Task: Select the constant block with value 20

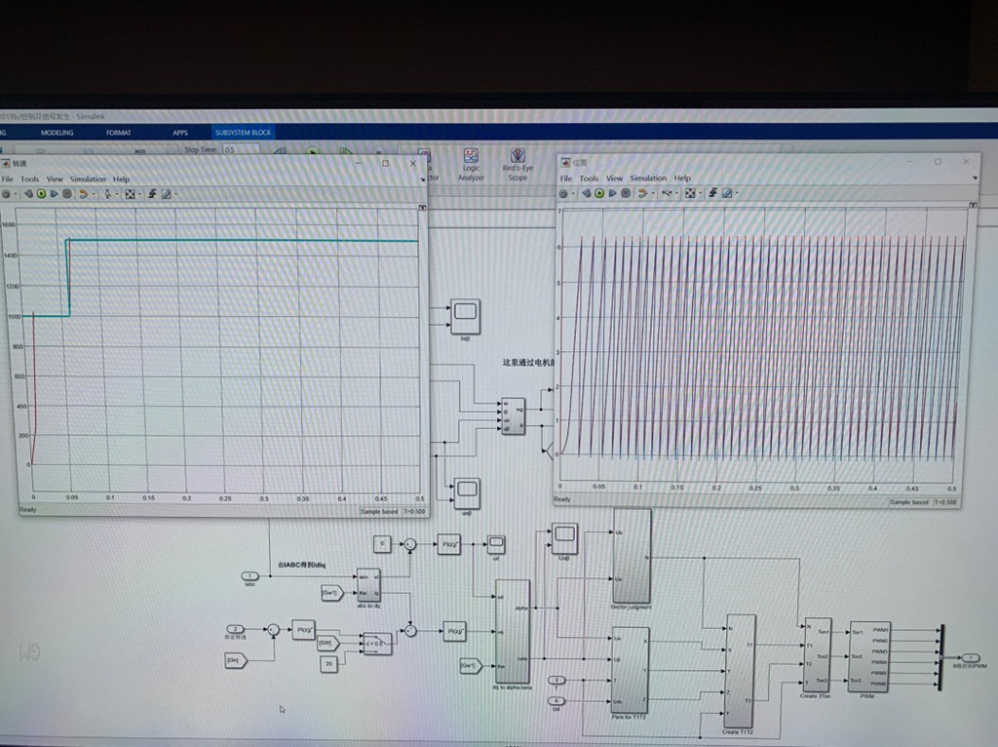Action: [x=328, y=663]
